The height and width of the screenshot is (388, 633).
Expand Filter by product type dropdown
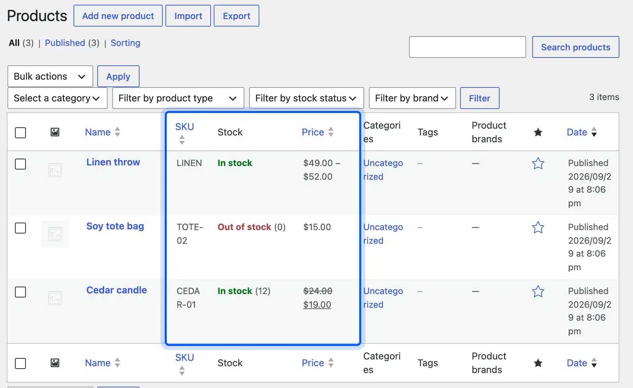178,98
